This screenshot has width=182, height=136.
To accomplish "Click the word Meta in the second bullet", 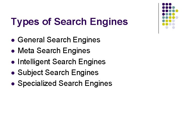I will [26, 51].
